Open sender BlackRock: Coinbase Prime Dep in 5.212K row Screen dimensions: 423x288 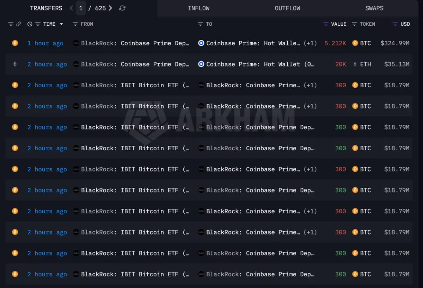pos(135,43)
